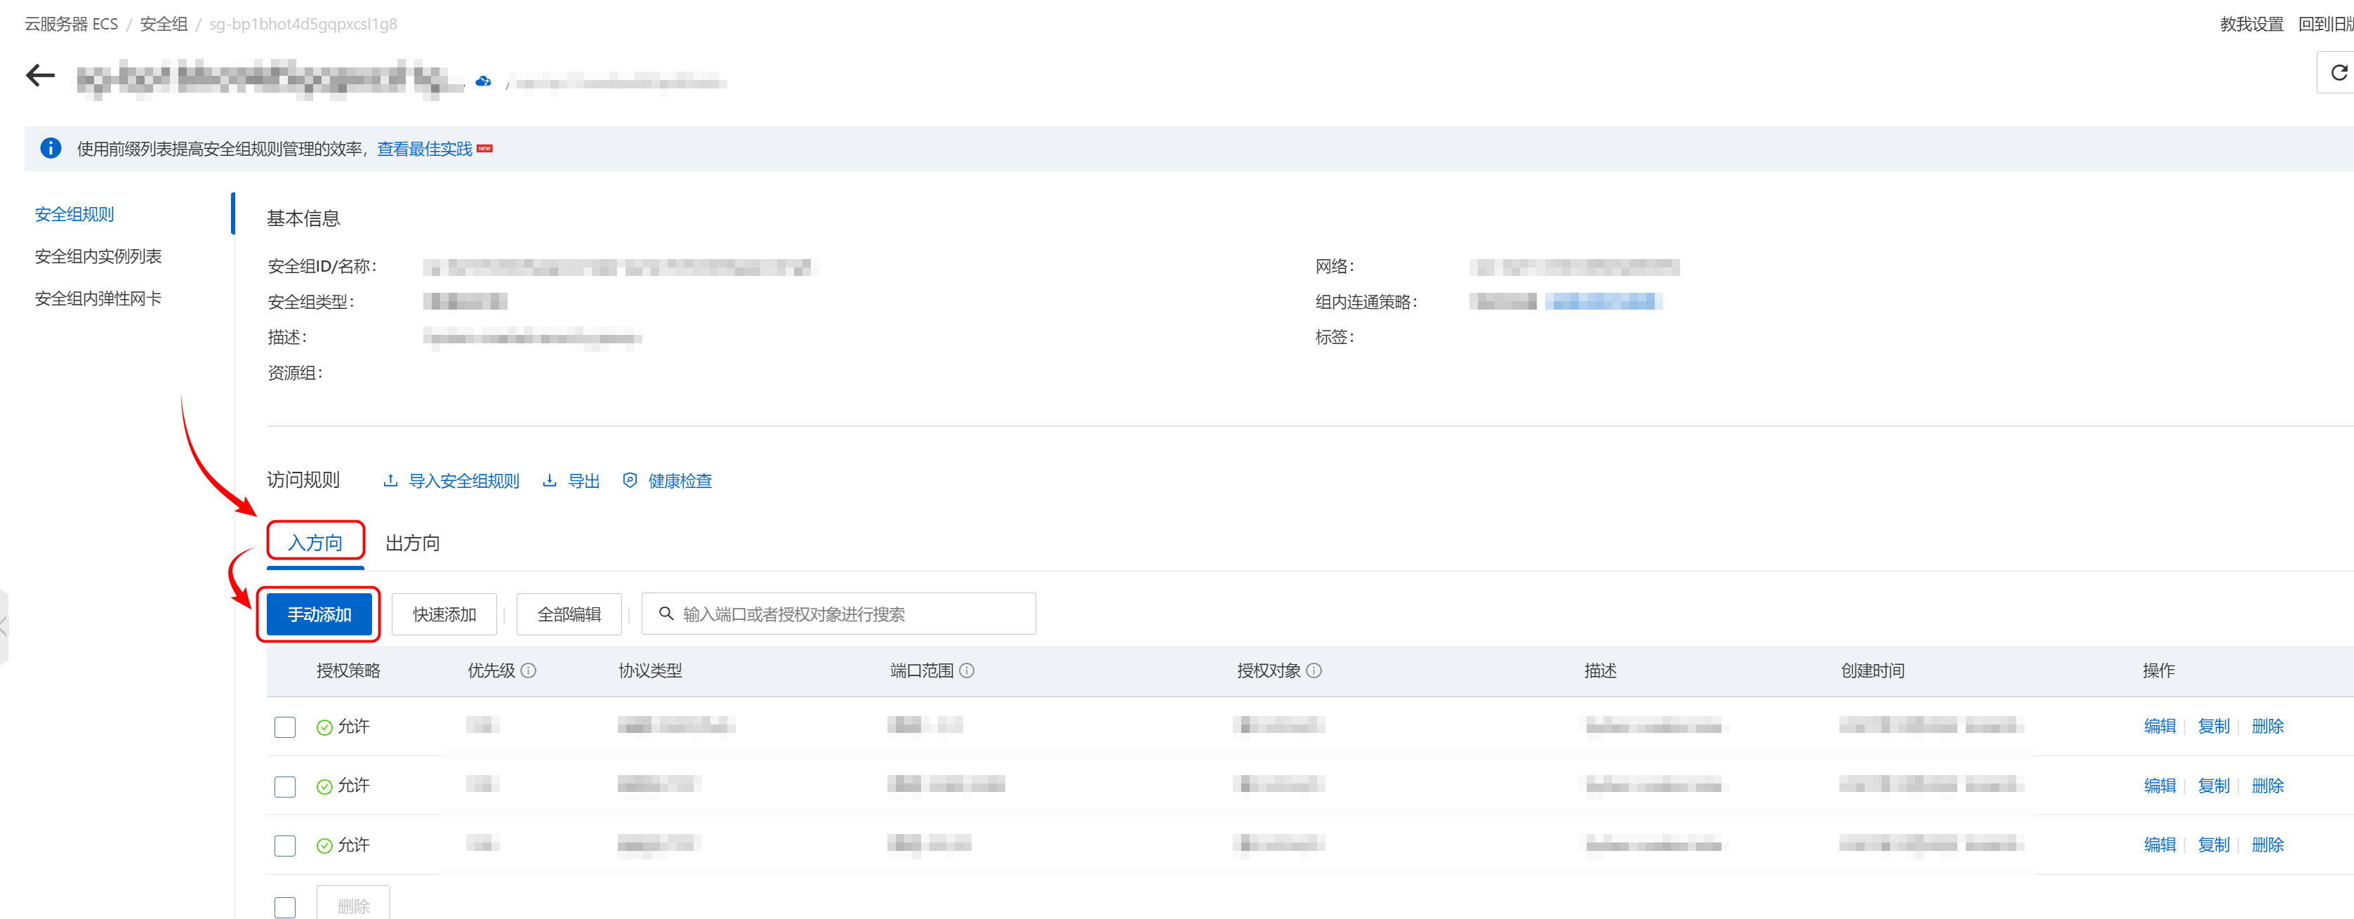
Task: Check the first 允许 rule checkbox
Action: (x=285, y=727)
